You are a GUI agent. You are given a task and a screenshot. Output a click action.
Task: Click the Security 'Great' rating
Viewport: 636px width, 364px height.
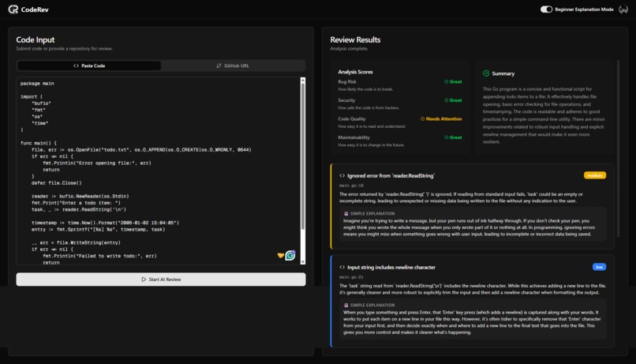(453, 100)
